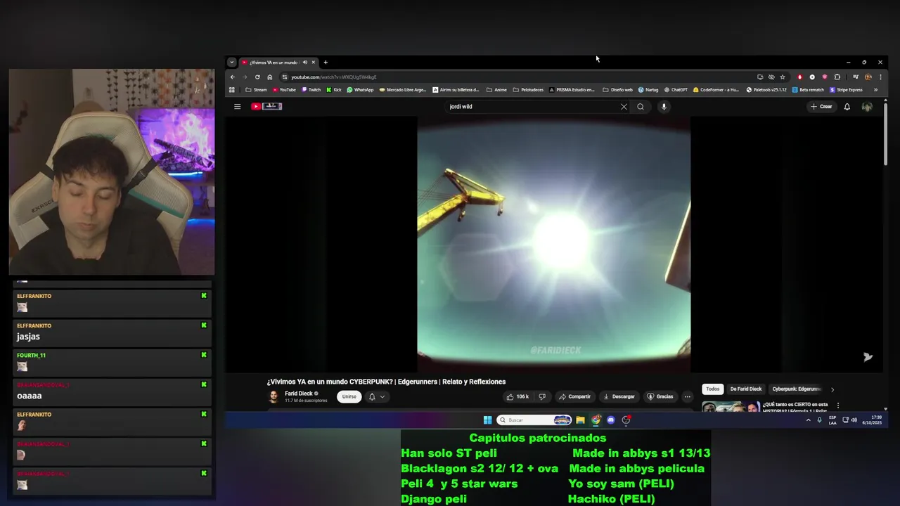Image resolution: width=900 pixels, height=506 pixels.
Task: Open YouTube notifications bell
Action: tap(847, 107)
